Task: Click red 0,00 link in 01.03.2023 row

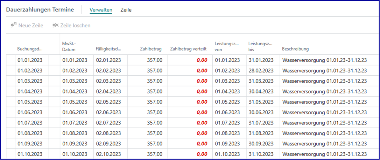Action: tap(202, 81)
